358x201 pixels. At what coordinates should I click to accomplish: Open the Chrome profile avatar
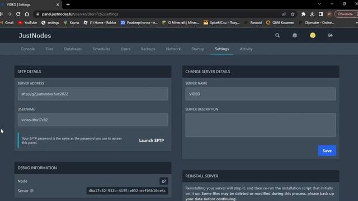329,14
